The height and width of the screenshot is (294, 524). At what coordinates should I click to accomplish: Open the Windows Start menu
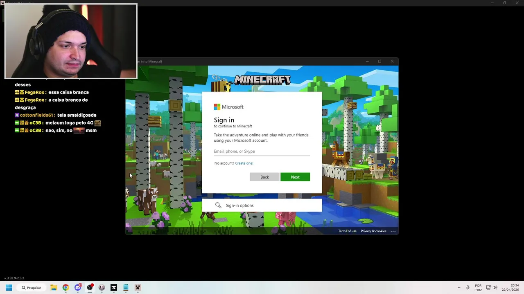tap(9, 287)
